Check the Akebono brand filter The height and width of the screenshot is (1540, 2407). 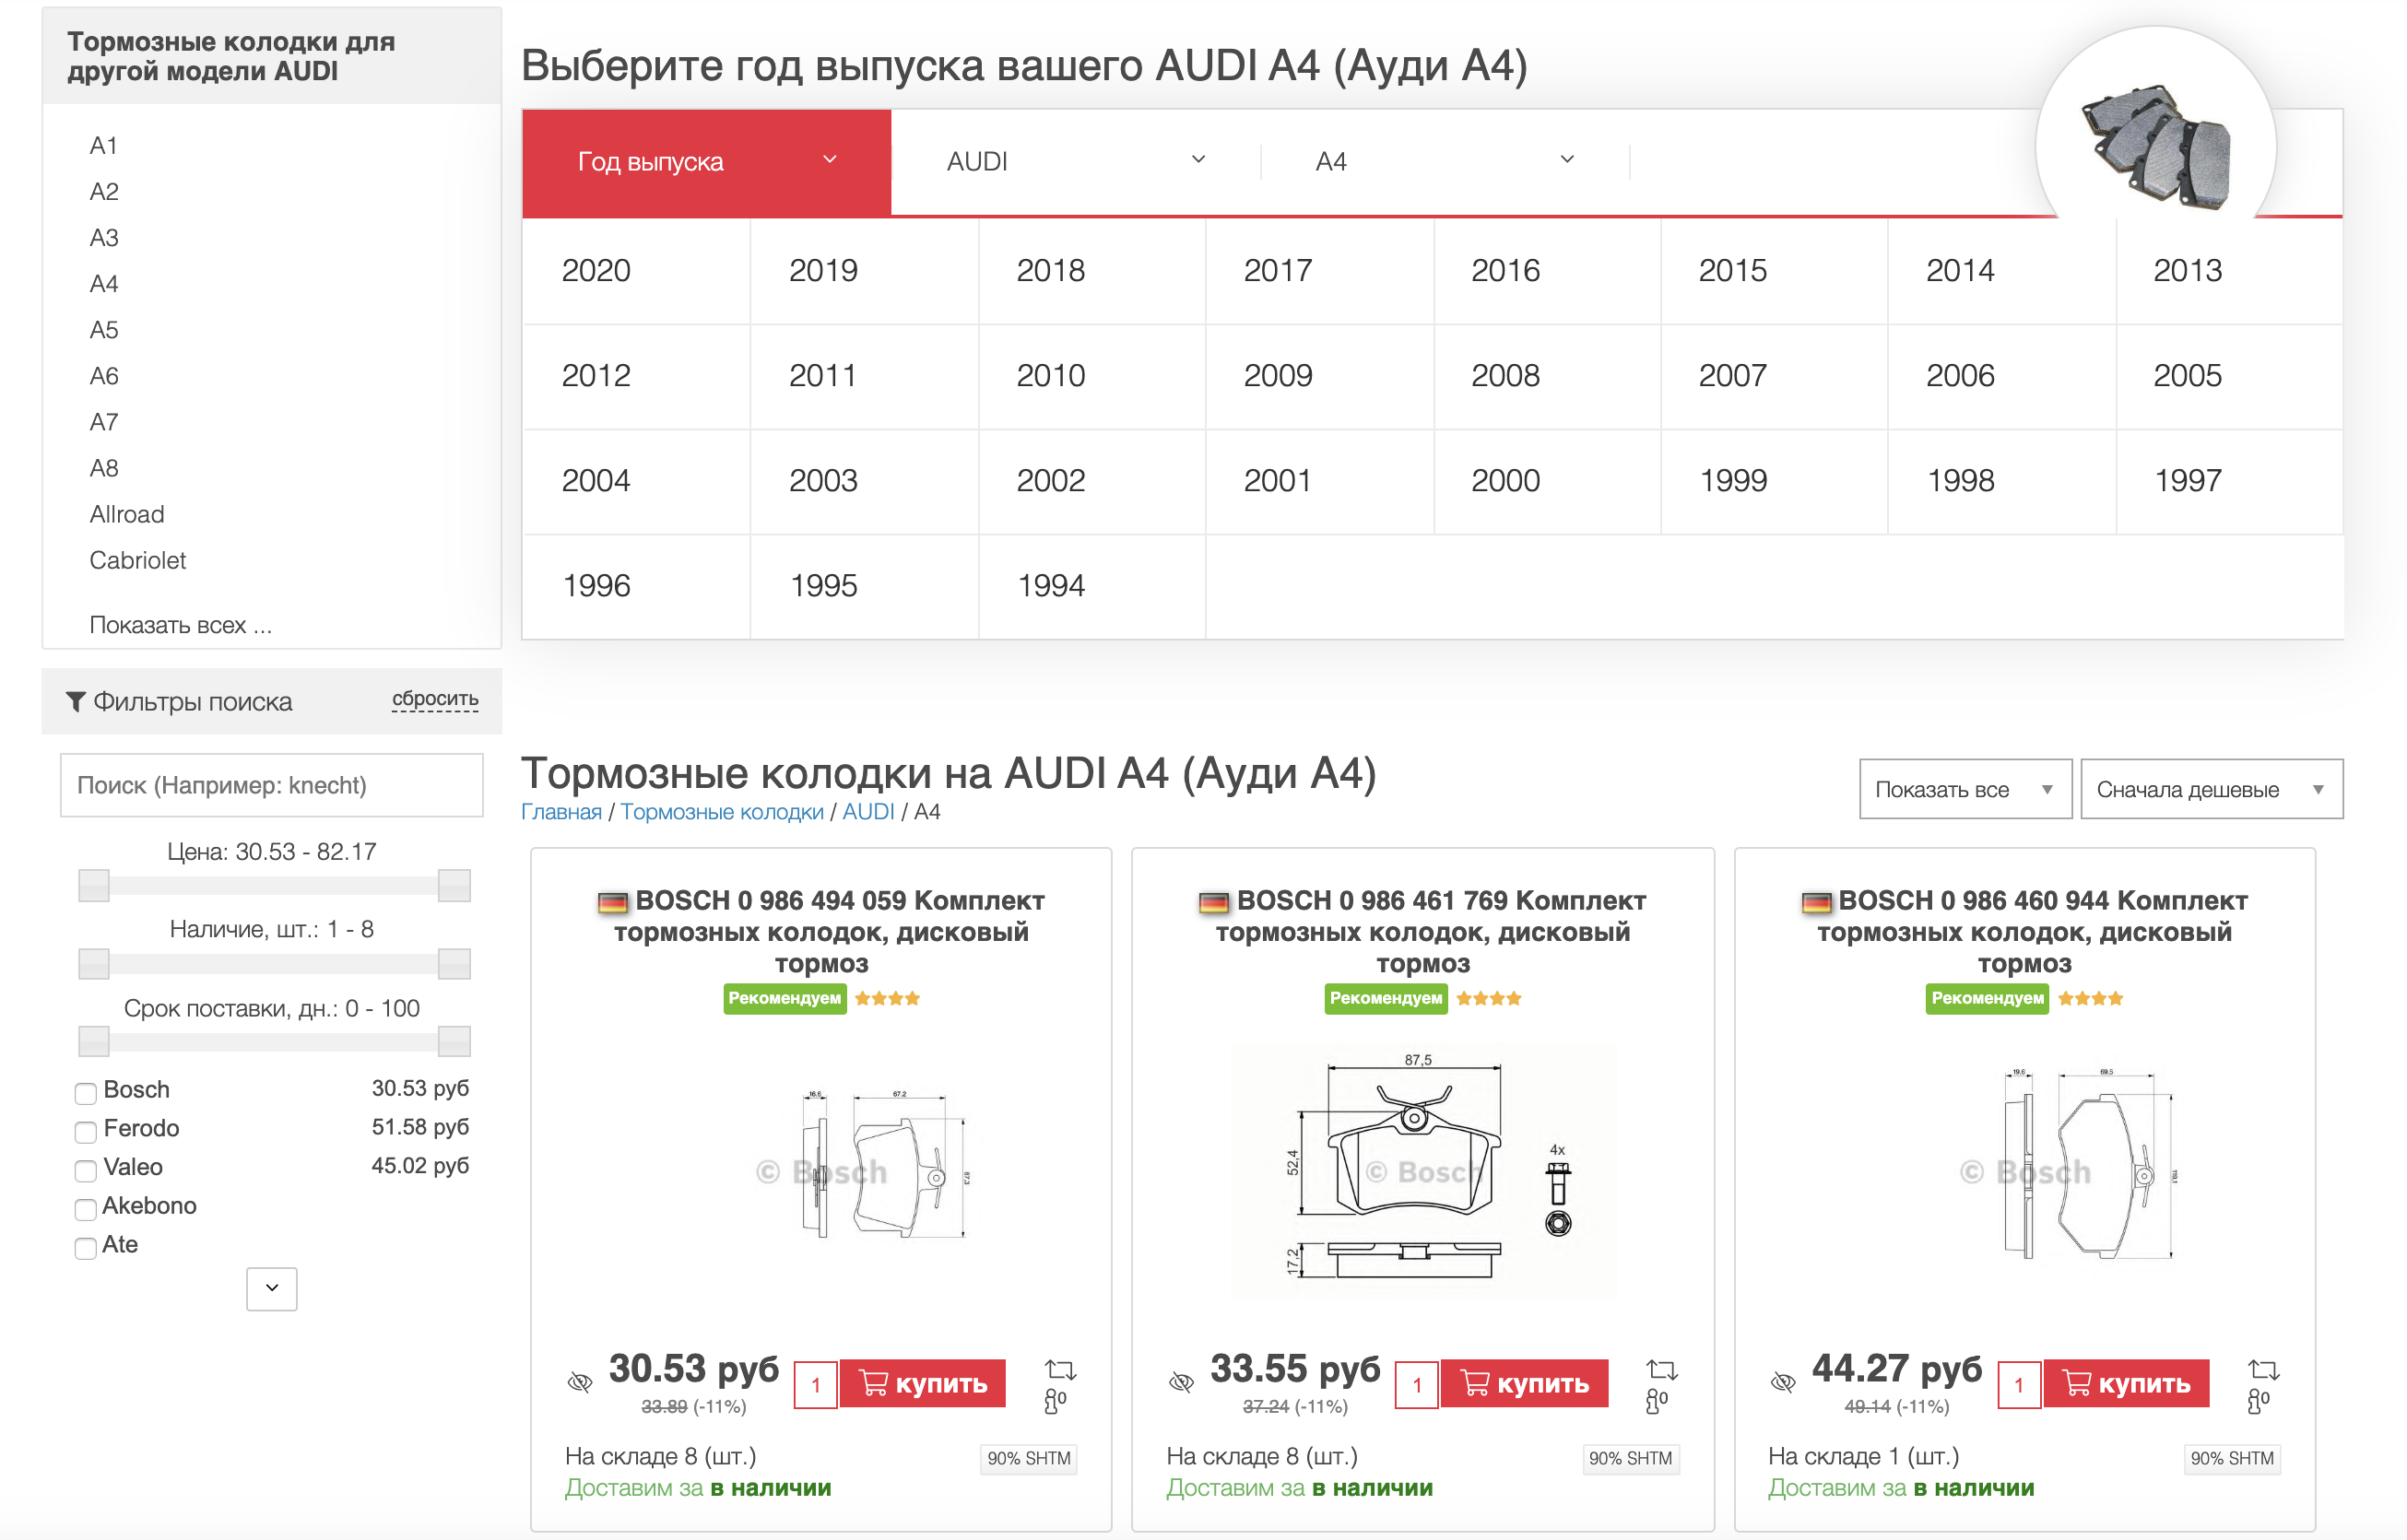(x=86, y=1208)
